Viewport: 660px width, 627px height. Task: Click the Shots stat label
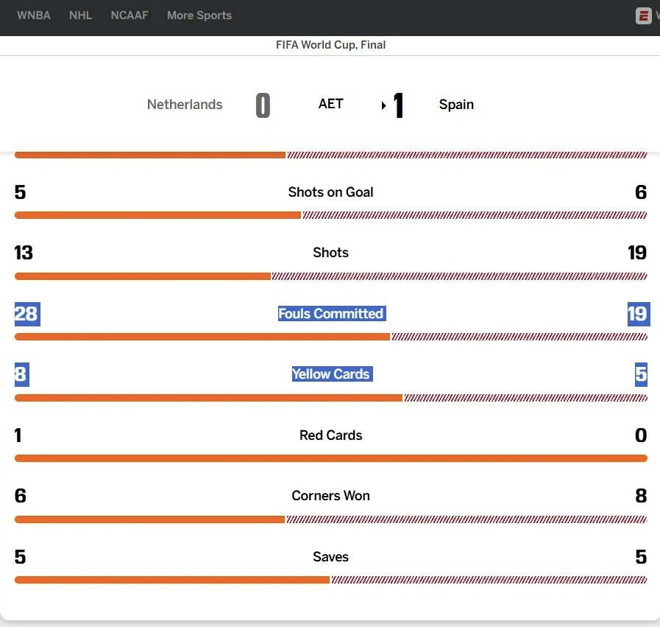tap(330, 253)
